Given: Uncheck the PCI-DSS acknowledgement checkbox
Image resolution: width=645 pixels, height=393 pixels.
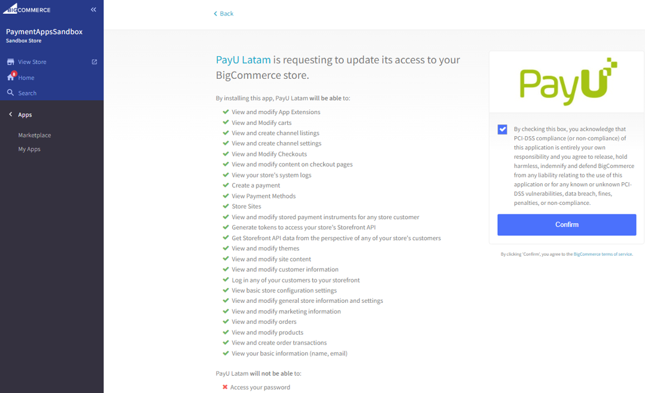Looking at the screenshot, I should [x=502, y=130].
